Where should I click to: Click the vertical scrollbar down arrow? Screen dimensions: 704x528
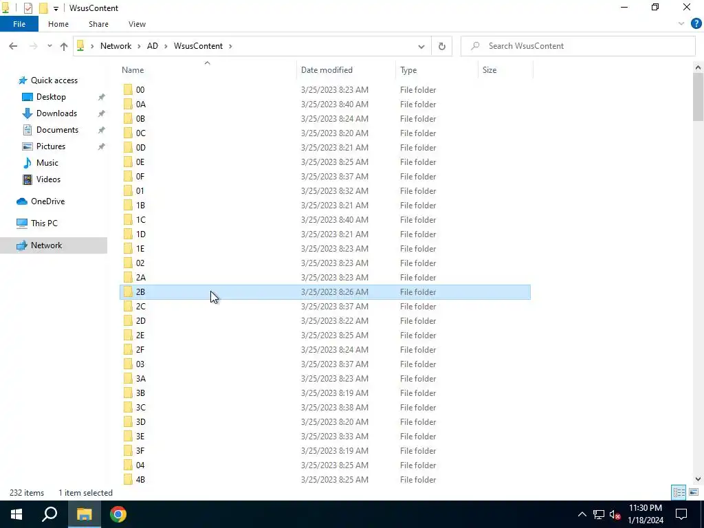click(x=698, y=479)
